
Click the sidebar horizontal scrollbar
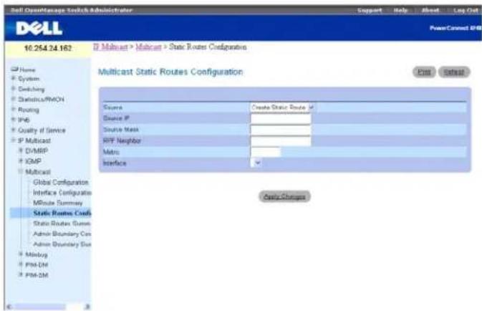click(x=40, y=307)
